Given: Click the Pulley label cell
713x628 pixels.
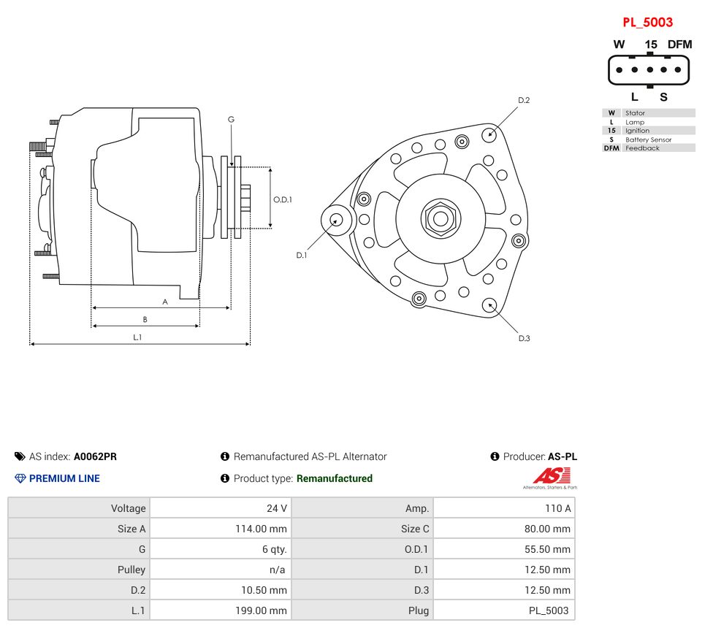Looking at the screenshot, I should pyautogui.click(x=79, y=570).
